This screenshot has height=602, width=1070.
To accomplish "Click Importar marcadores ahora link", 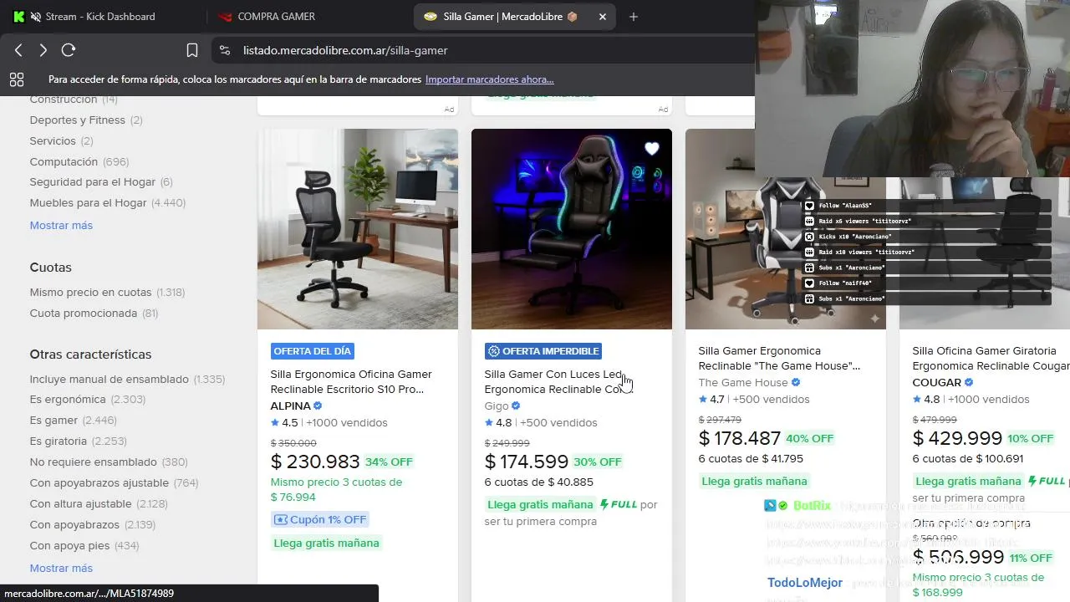I will [489, 79].
